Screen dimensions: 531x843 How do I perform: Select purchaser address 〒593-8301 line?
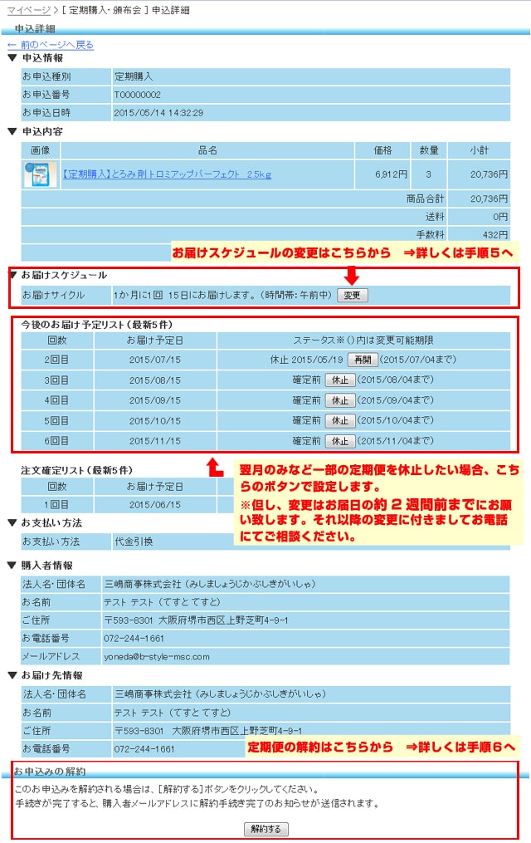tap(196, 620)
